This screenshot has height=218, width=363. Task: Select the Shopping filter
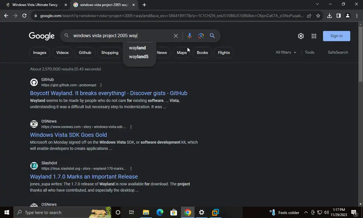click(x=110, y=53)
